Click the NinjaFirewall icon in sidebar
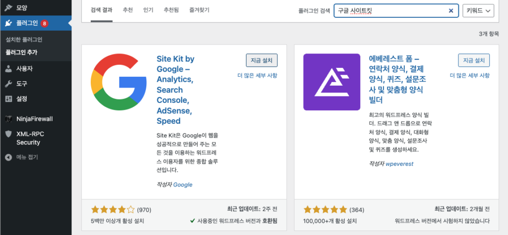 pyautogui.click(x=8, y=119)
